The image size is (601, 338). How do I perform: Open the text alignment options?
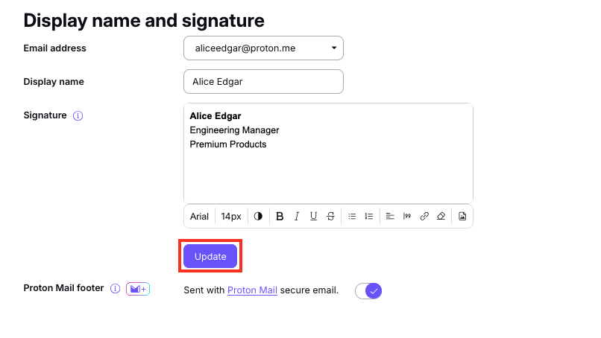coord(390,217)
